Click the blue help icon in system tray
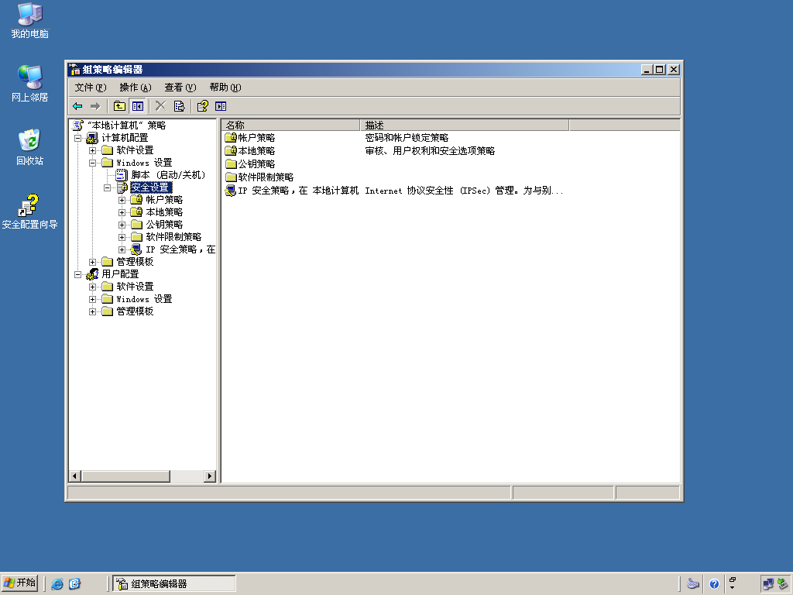Viewport: 793px width, 595px height. coord(714,584)
